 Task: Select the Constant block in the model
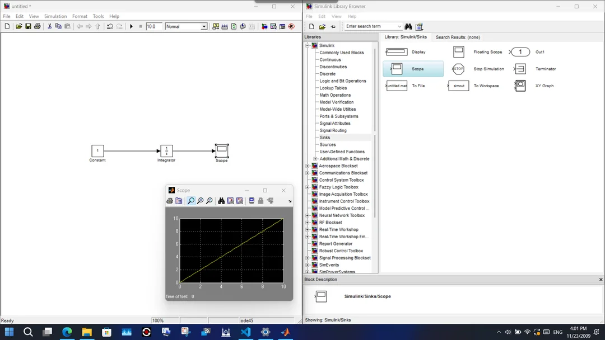tap(97, 150)
